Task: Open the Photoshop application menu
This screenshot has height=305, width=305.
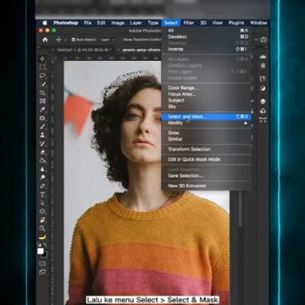Action: pos(65,23)
